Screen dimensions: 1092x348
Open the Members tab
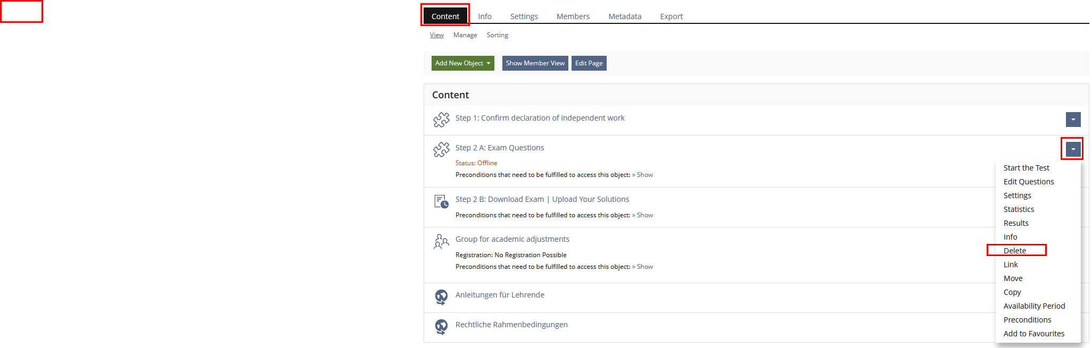(x=573, y=16)
